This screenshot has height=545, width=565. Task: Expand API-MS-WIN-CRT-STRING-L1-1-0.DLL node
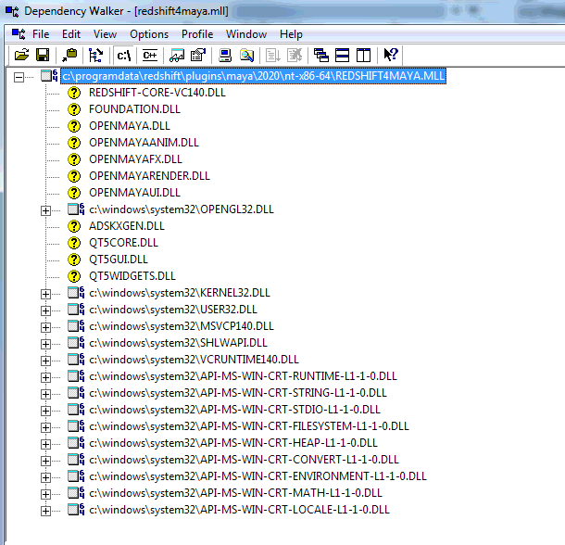click(x=45, y=394)
